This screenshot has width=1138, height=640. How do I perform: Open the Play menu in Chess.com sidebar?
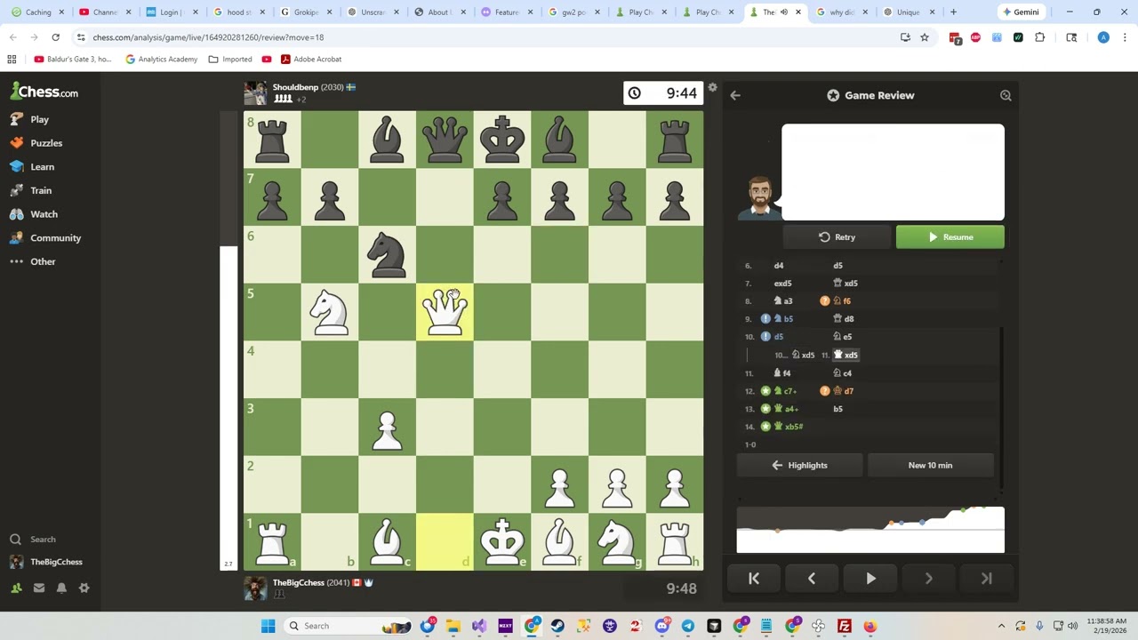[29, 119]
